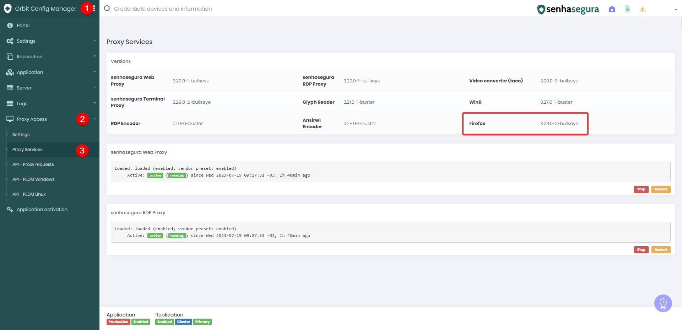
Task: Click the RDP Proxy active status badge
Action: [x=155, y=236]
